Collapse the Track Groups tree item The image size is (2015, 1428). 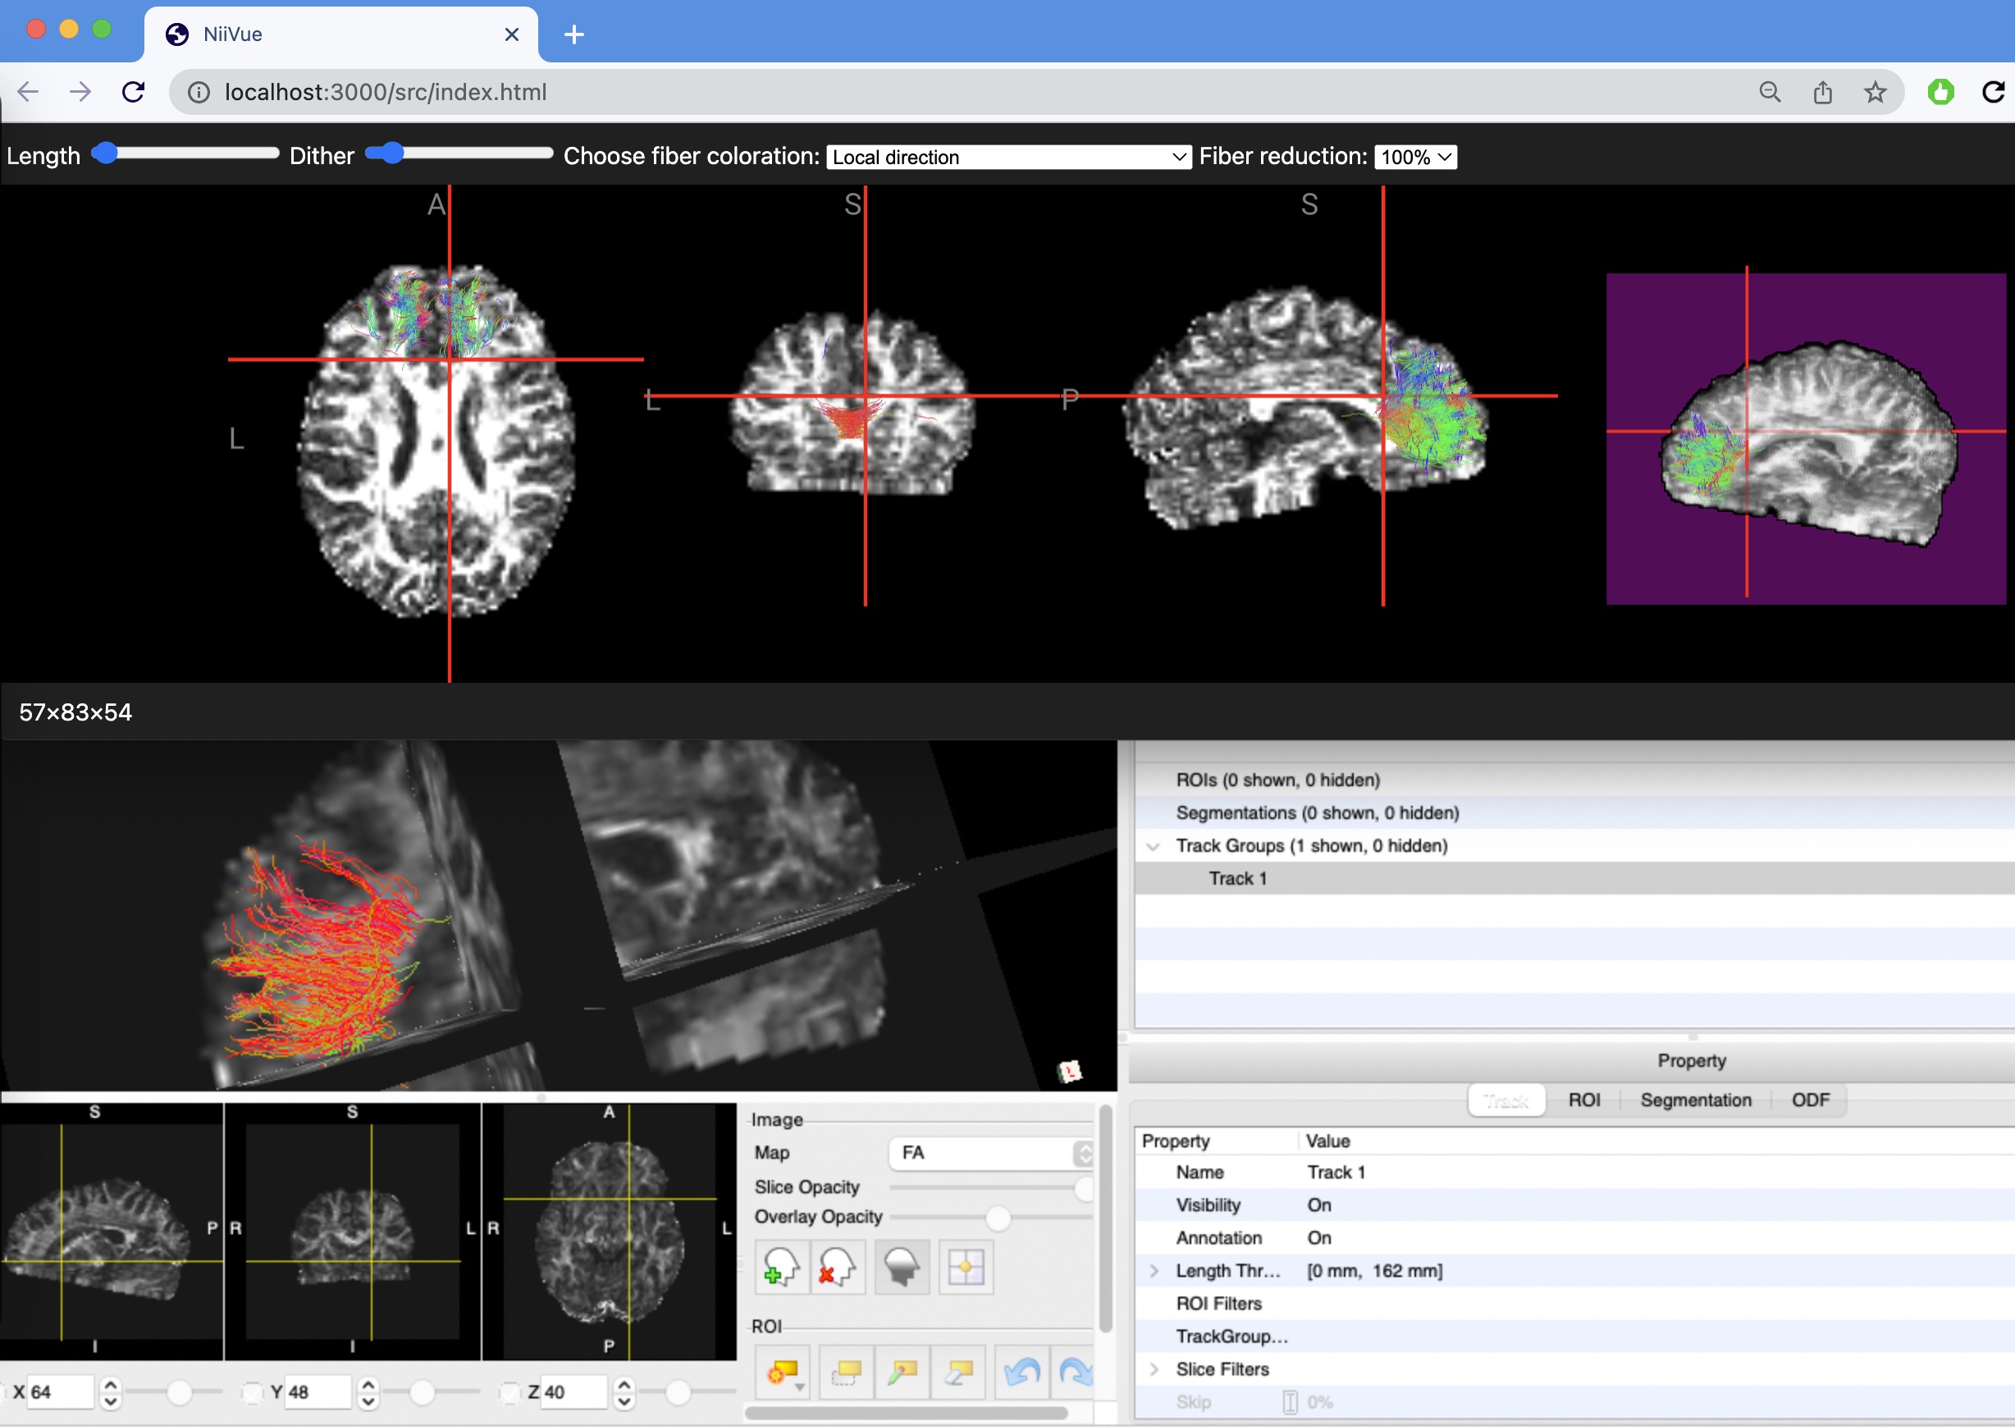tap(1154, 846)
